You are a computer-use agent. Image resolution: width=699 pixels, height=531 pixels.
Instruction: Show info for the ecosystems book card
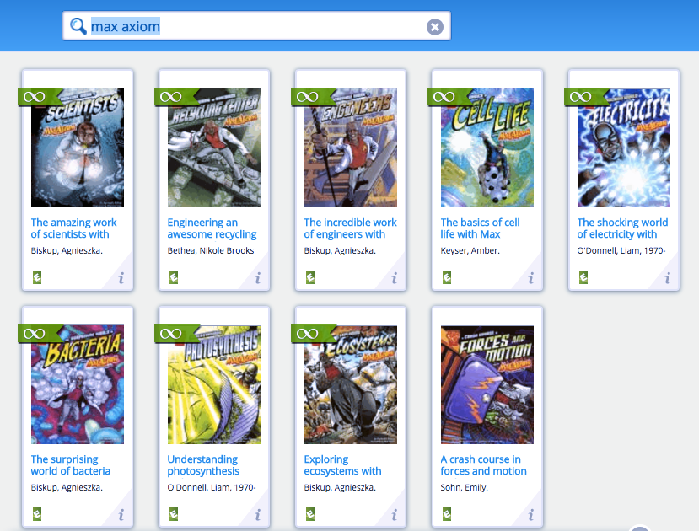[x=394, y=516]
